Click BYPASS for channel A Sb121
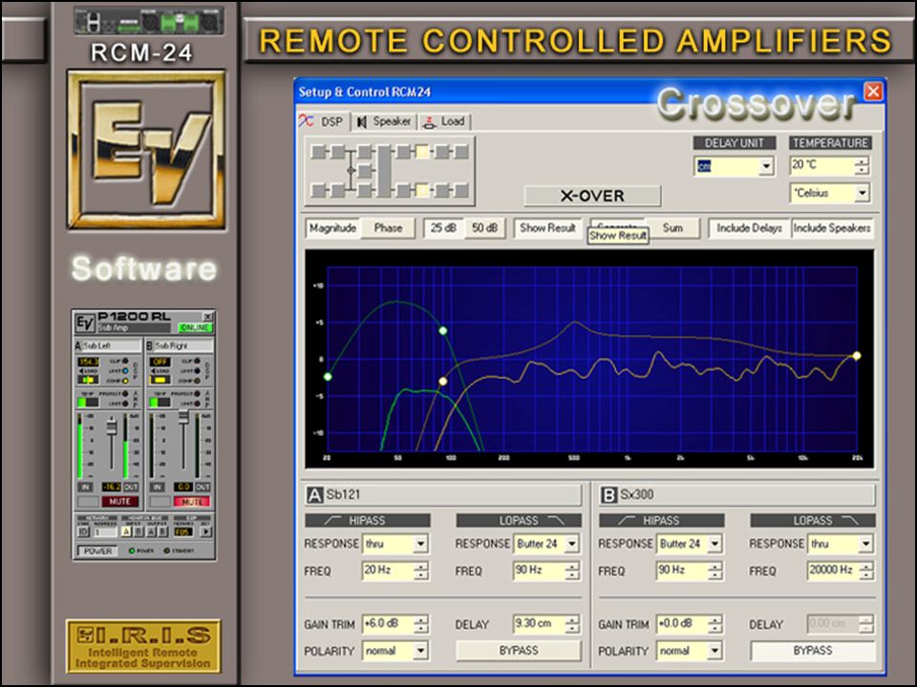The width and height of the screenshot is (917, 687). point(519,651)
